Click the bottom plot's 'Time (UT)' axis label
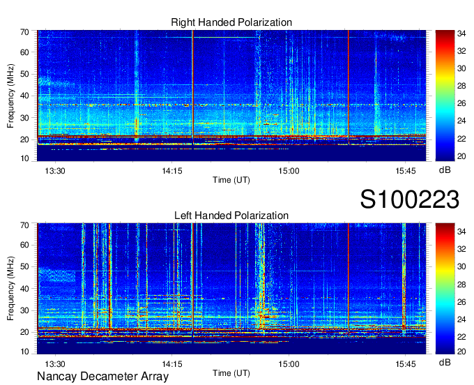The image size is (474, 385). 231,373
